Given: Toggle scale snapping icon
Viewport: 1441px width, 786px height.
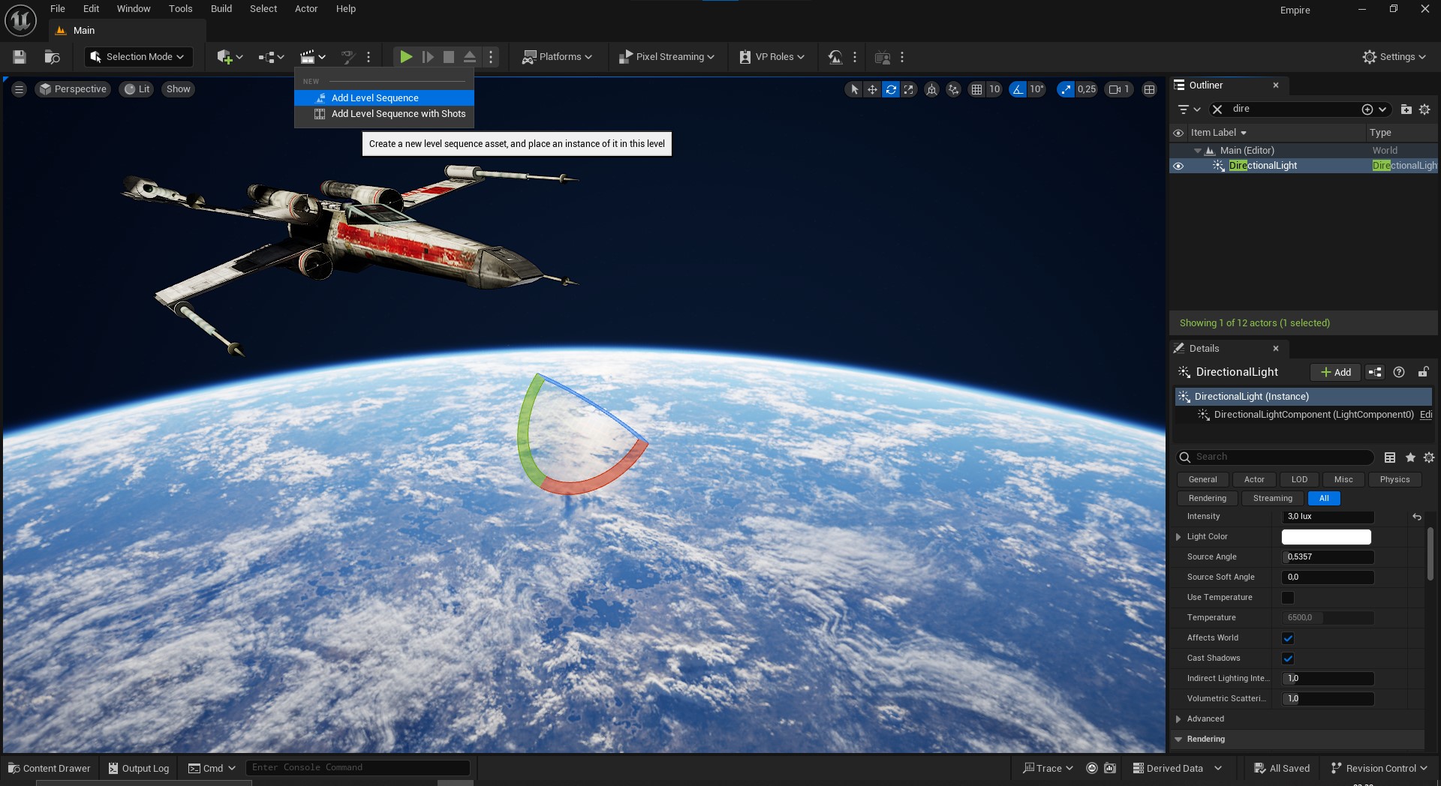Looking at the screenshot, I should (x=1066, y=89).
